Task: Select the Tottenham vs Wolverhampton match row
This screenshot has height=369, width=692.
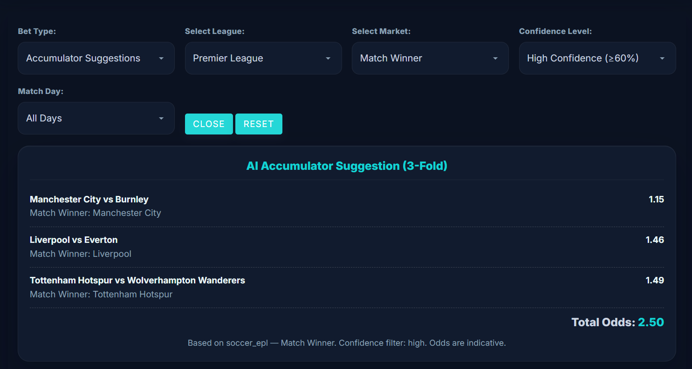Action: 347,287
